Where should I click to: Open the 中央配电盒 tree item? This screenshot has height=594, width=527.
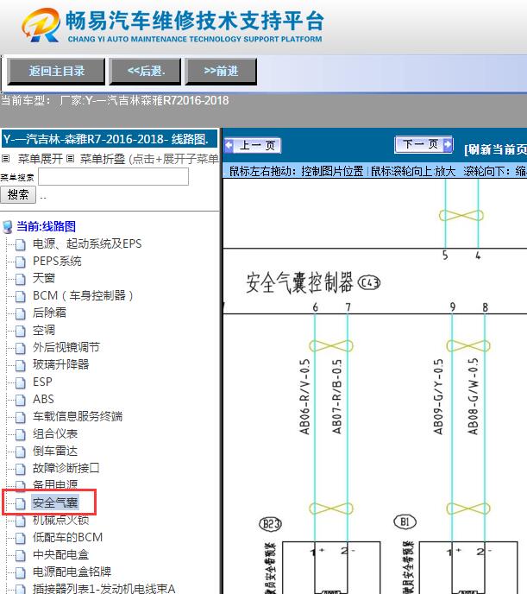click(x=61, y=554)
